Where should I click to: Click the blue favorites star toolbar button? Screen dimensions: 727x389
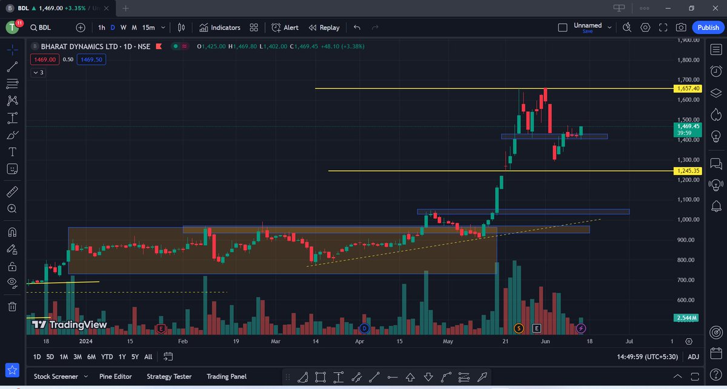(12, 370)
